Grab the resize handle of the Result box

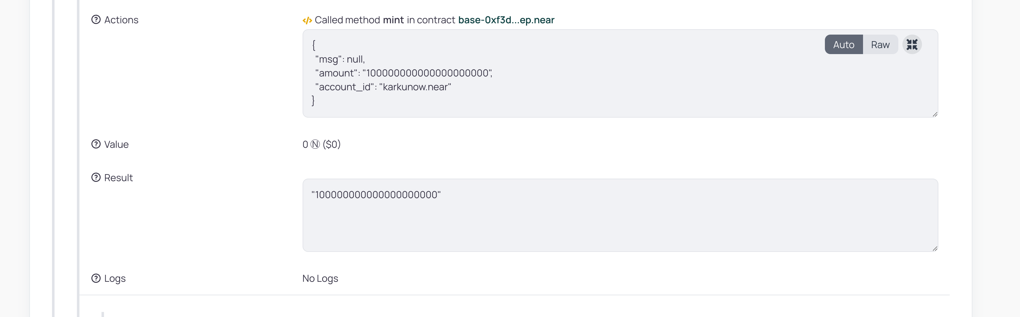pyautogui.click(x=935, y=249)
